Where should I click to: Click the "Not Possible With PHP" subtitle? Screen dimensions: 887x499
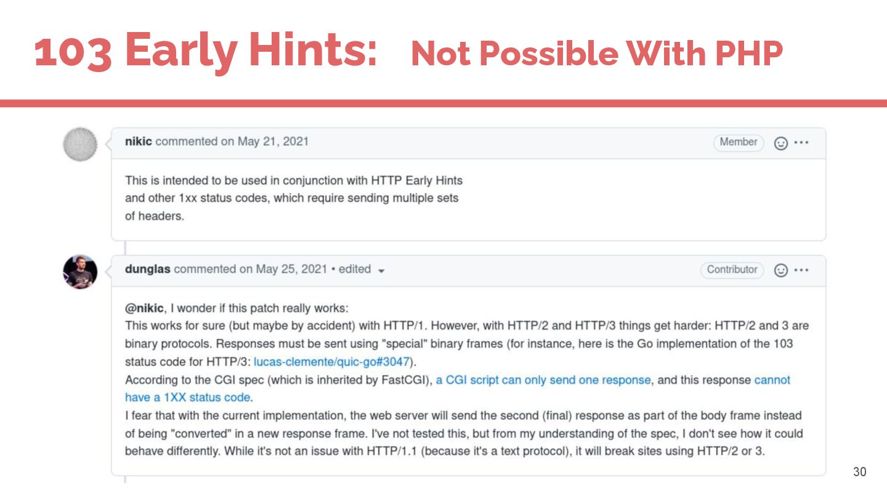point(596,54)
